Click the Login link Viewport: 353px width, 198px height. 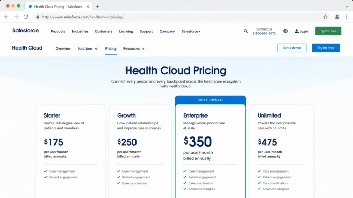point(304,31)
